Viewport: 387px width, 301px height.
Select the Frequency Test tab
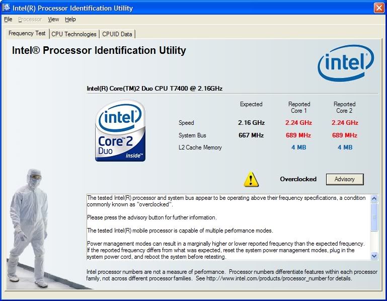[x=27, y=33]
